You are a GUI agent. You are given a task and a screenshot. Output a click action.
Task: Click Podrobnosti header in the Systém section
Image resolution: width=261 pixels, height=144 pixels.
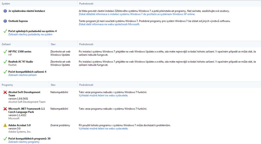[x=86, y=4]
